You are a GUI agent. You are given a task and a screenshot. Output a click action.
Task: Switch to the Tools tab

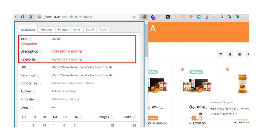tap(103, 30)
